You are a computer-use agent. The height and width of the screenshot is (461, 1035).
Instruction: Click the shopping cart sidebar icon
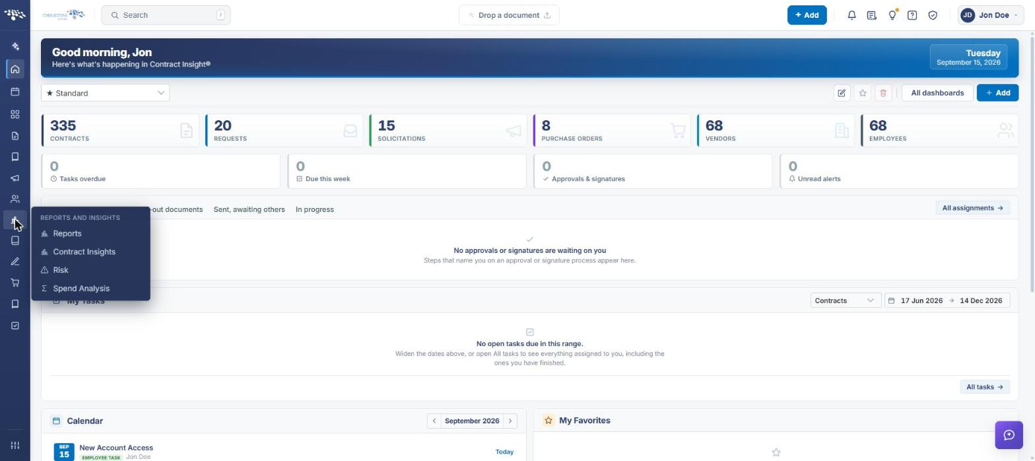tap(15, 283)
